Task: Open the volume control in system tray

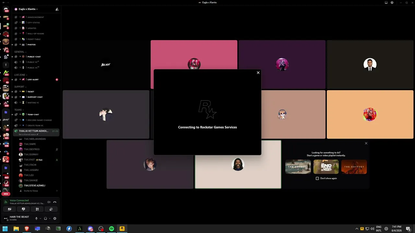Action: pyautogui.click(x=372, y=229)
